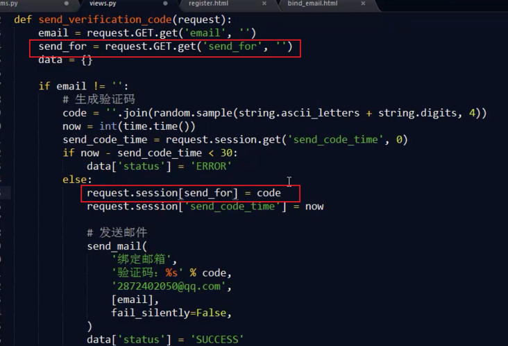This screenshot has height=346, width=508.
Task: Click random.sample in the code line
Action: coord(193,113)
